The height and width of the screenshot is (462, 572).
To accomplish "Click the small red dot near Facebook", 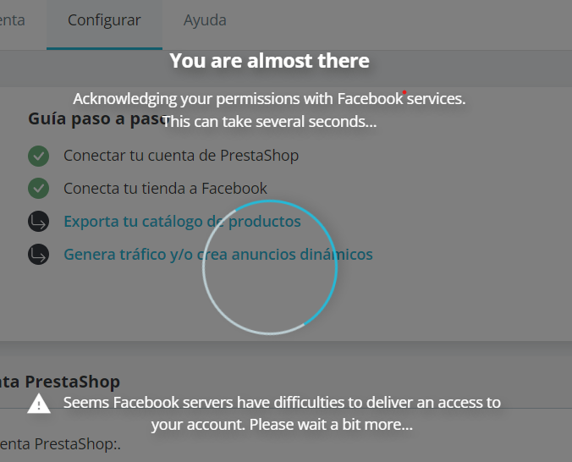I will [x=404, y=91].
